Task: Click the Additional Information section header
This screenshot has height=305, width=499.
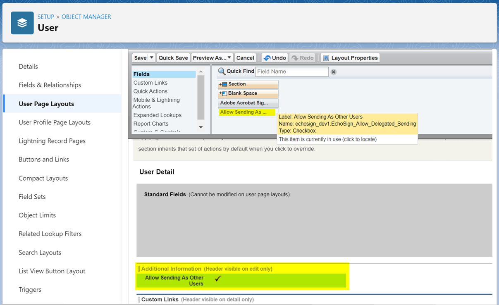Action: [207, 269]
